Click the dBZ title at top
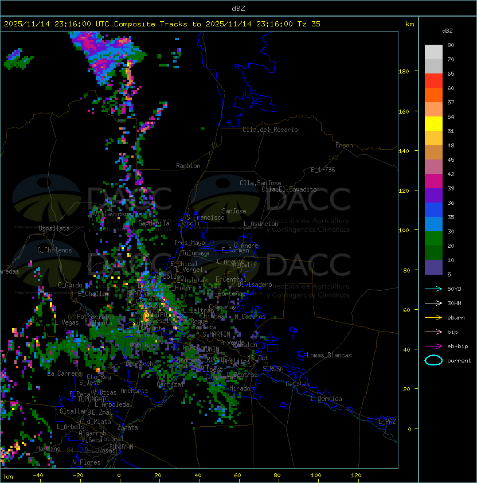 click(x=238, y=8)
